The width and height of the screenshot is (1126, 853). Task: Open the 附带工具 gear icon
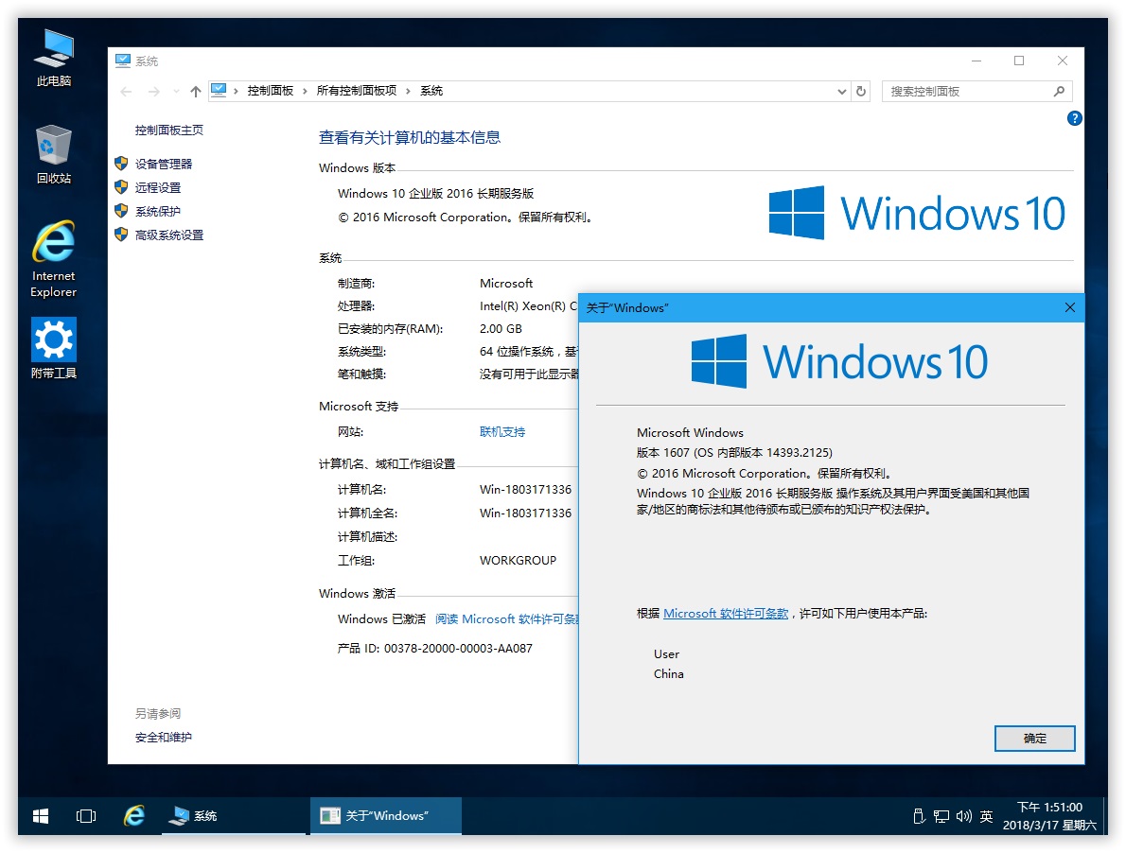[54, 348]
